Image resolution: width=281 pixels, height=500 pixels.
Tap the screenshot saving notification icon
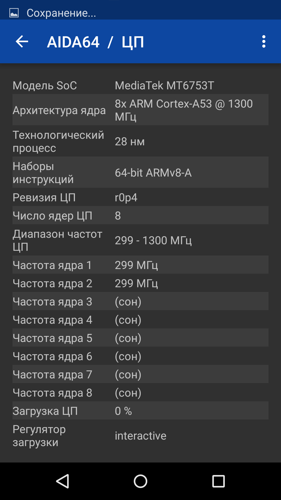pos(14,13)
